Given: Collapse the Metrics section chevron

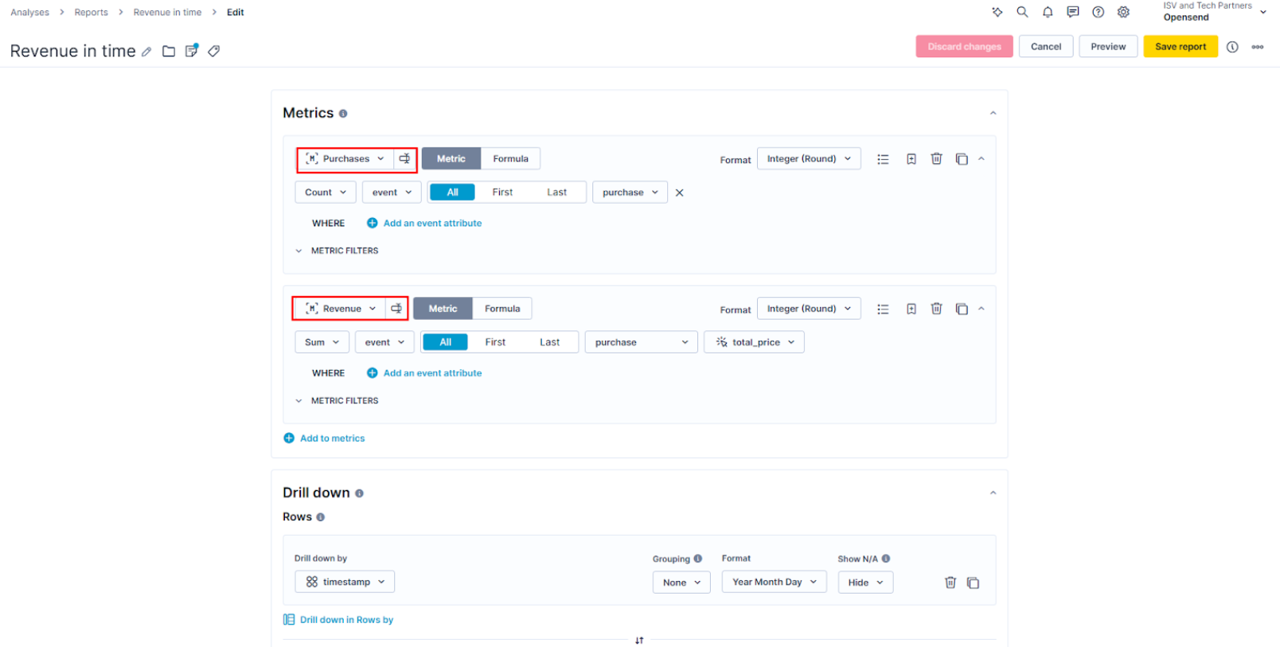Looking at the screenshot, I should pyautogui.click(x=993, y=113).
